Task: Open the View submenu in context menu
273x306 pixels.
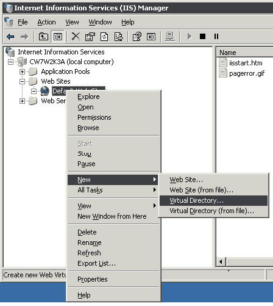Action: (113, 206)
